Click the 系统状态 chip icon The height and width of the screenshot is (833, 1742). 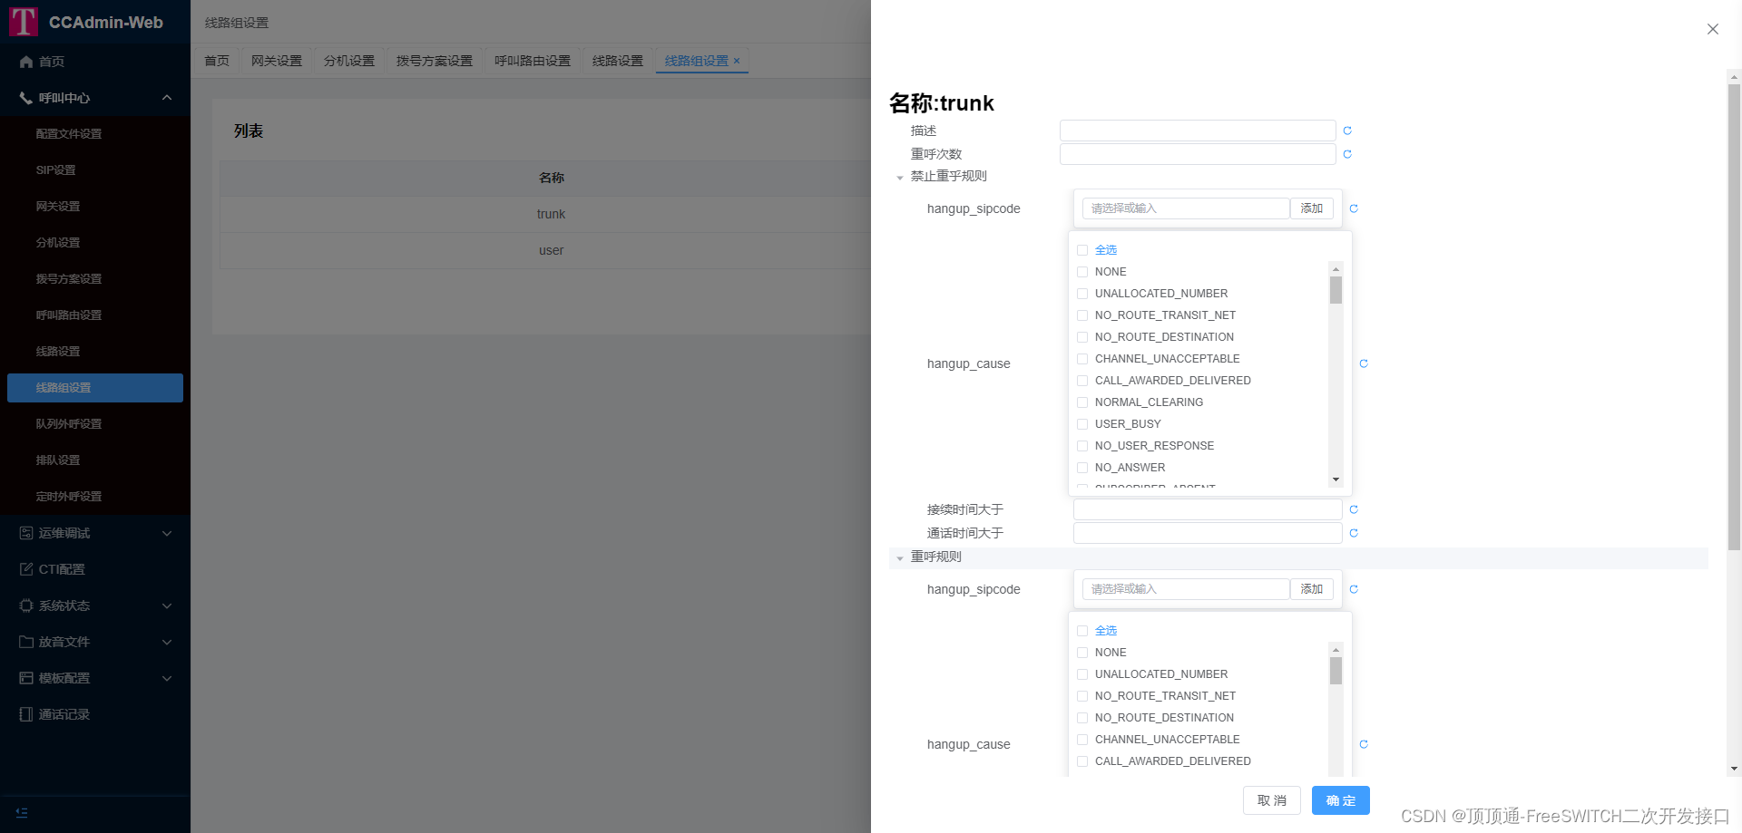[25, 605]
